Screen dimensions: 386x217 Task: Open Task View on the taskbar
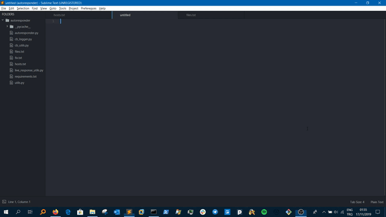click(30, 212)
